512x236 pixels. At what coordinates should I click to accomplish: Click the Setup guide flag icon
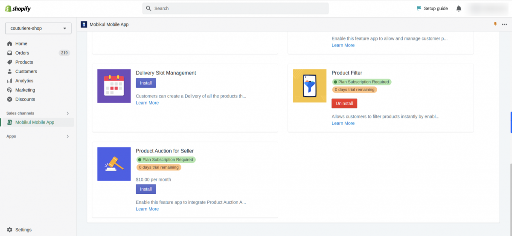419,9
